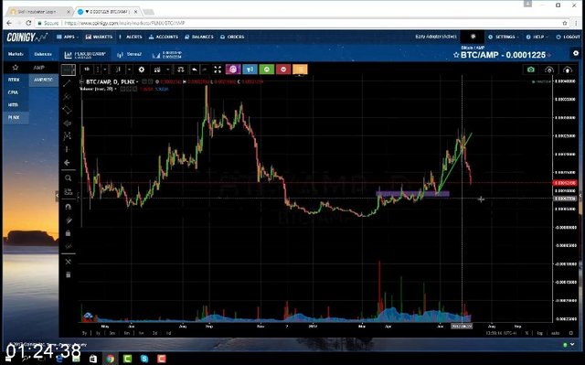Select the AMP/BTC market row
Image resolution: width=585 pixels, height=365 pixels.
pyautogui.click(x=43, y=80)
